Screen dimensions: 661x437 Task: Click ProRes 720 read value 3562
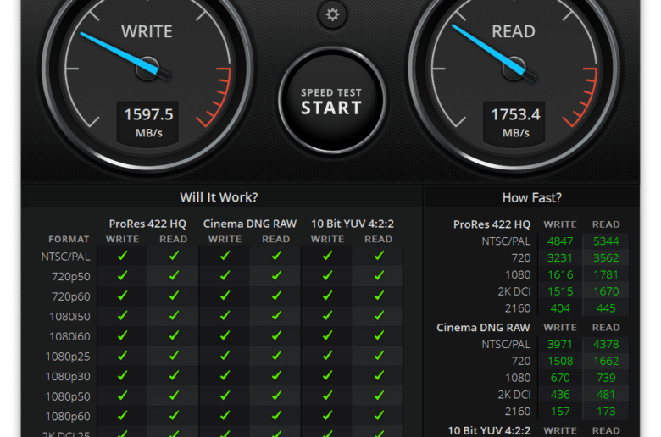[x=606, y=258]
